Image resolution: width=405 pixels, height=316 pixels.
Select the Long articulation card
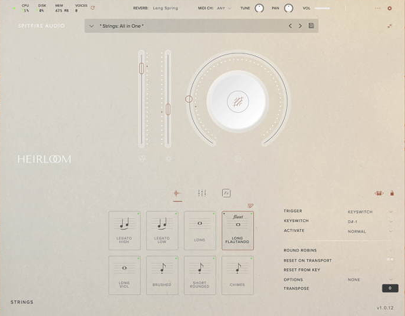click(x=200, y=230)
